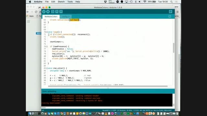
Task: Click the Upload arrow button
Action: click(x=48, y=12)
